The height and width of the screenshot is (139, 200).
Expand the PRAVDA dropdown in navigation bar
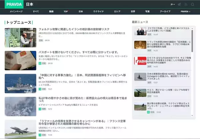point(185,11)
